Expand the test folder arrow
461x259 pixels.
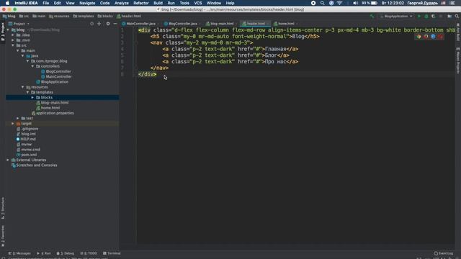point(17,118)
